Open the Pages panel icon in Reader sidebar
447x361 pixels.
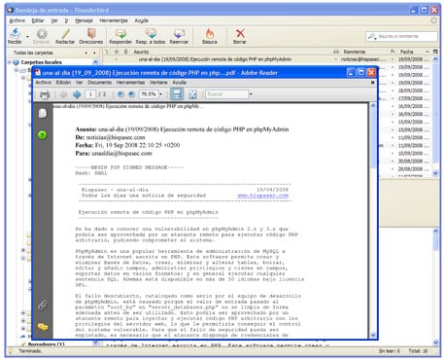coord(43,113)
